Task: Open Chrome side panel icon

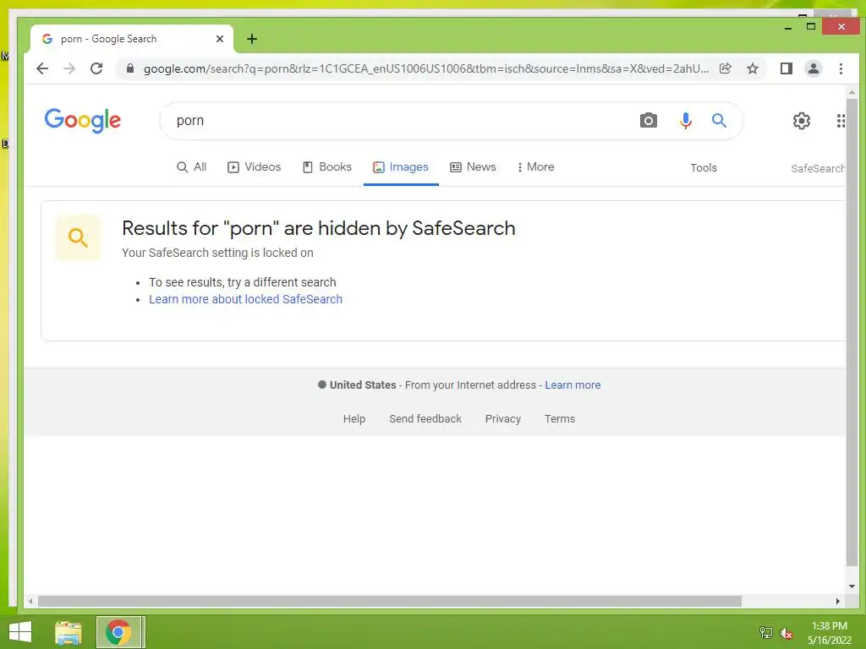Action: coord(786,68)
